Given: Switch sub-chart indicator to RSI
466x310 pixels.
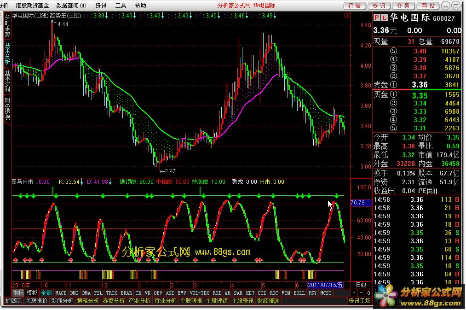Looking at the screenshot, I should coord(217,293).
